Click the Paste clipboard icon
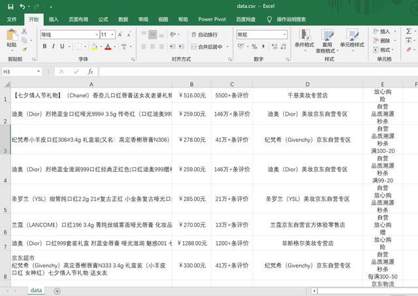The width and height of the screenshot is (418, 296). tap(12, 35)
